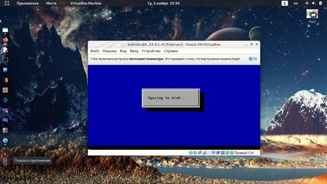Close the VirtualBox VM window
This screenshot has height=184, width=327.
tap(257, 44)
